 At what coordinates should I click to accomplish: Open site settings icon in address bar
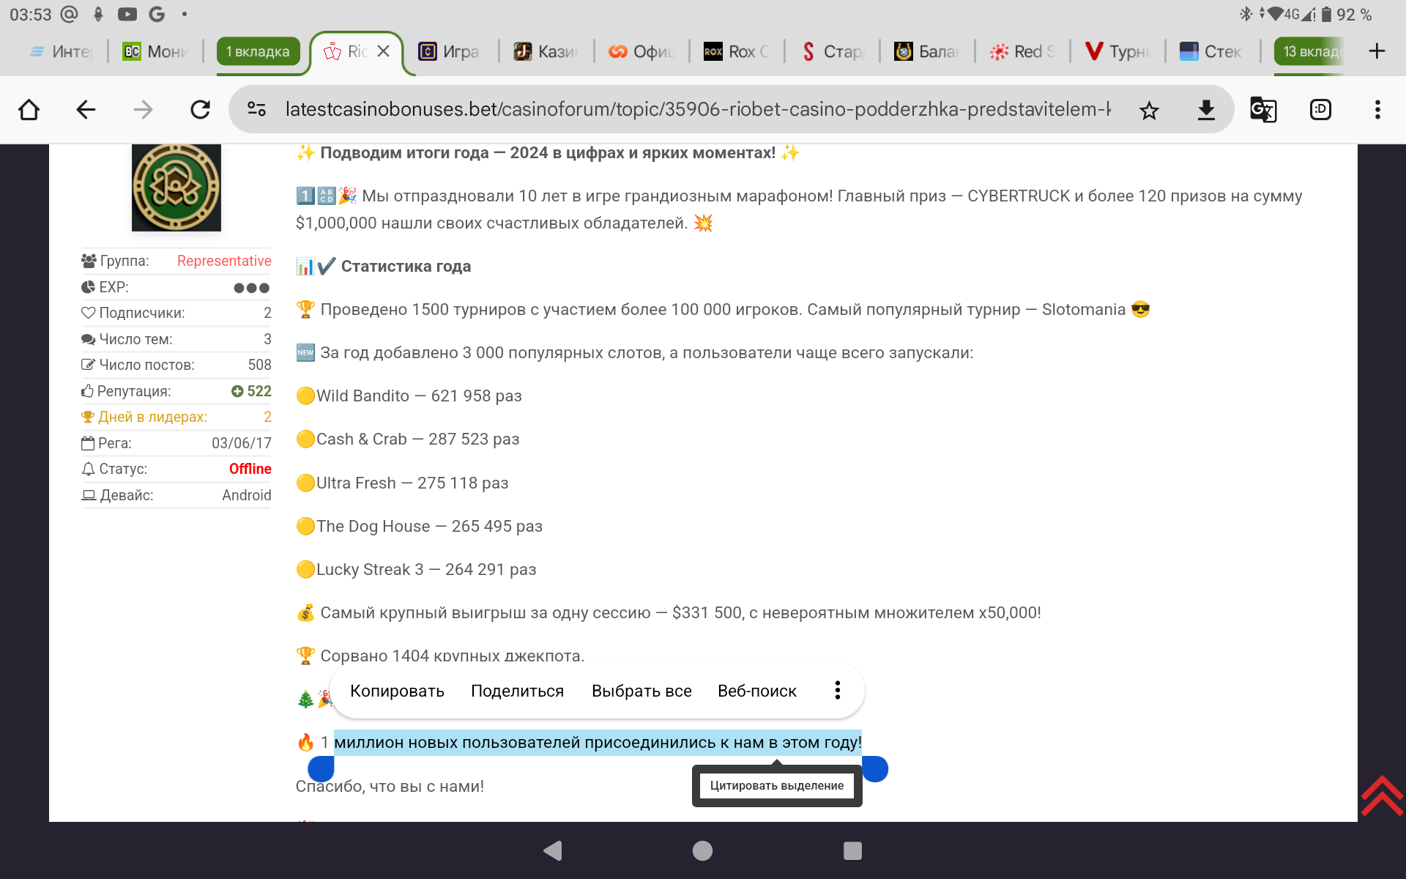pyautogui.click(x=256, y=110)
